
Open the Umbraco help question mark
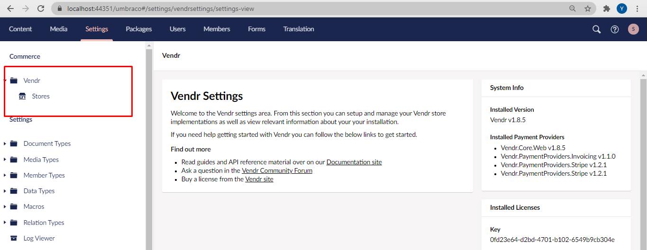coord(615,29)
